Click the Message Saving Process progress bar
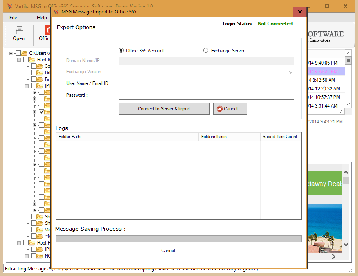Image resolution: width=358 pixels, height=276 pixels. point(178,239)
